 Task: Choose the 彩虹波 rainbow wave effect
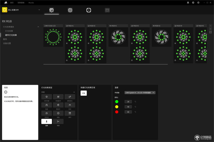(47, 113)
